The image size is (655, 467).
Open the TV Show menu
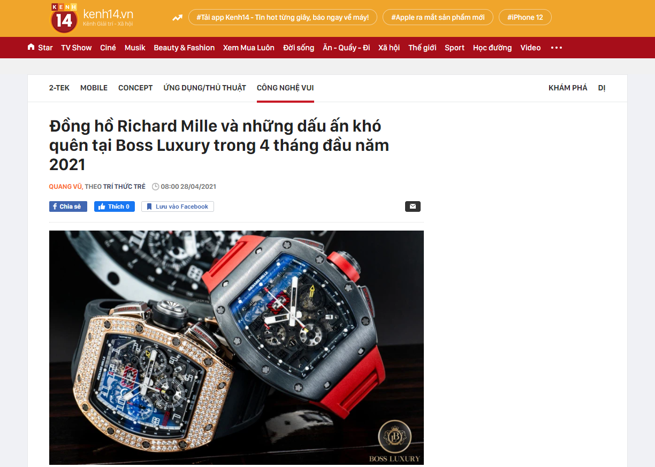click(77, 48)
